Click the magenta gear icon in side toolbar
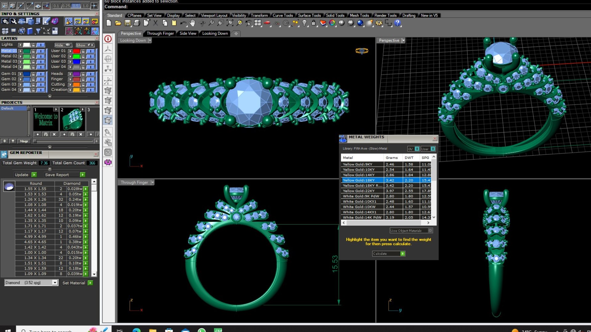The height and width of the screenshot is (332, 591). (x=108, y=162)
